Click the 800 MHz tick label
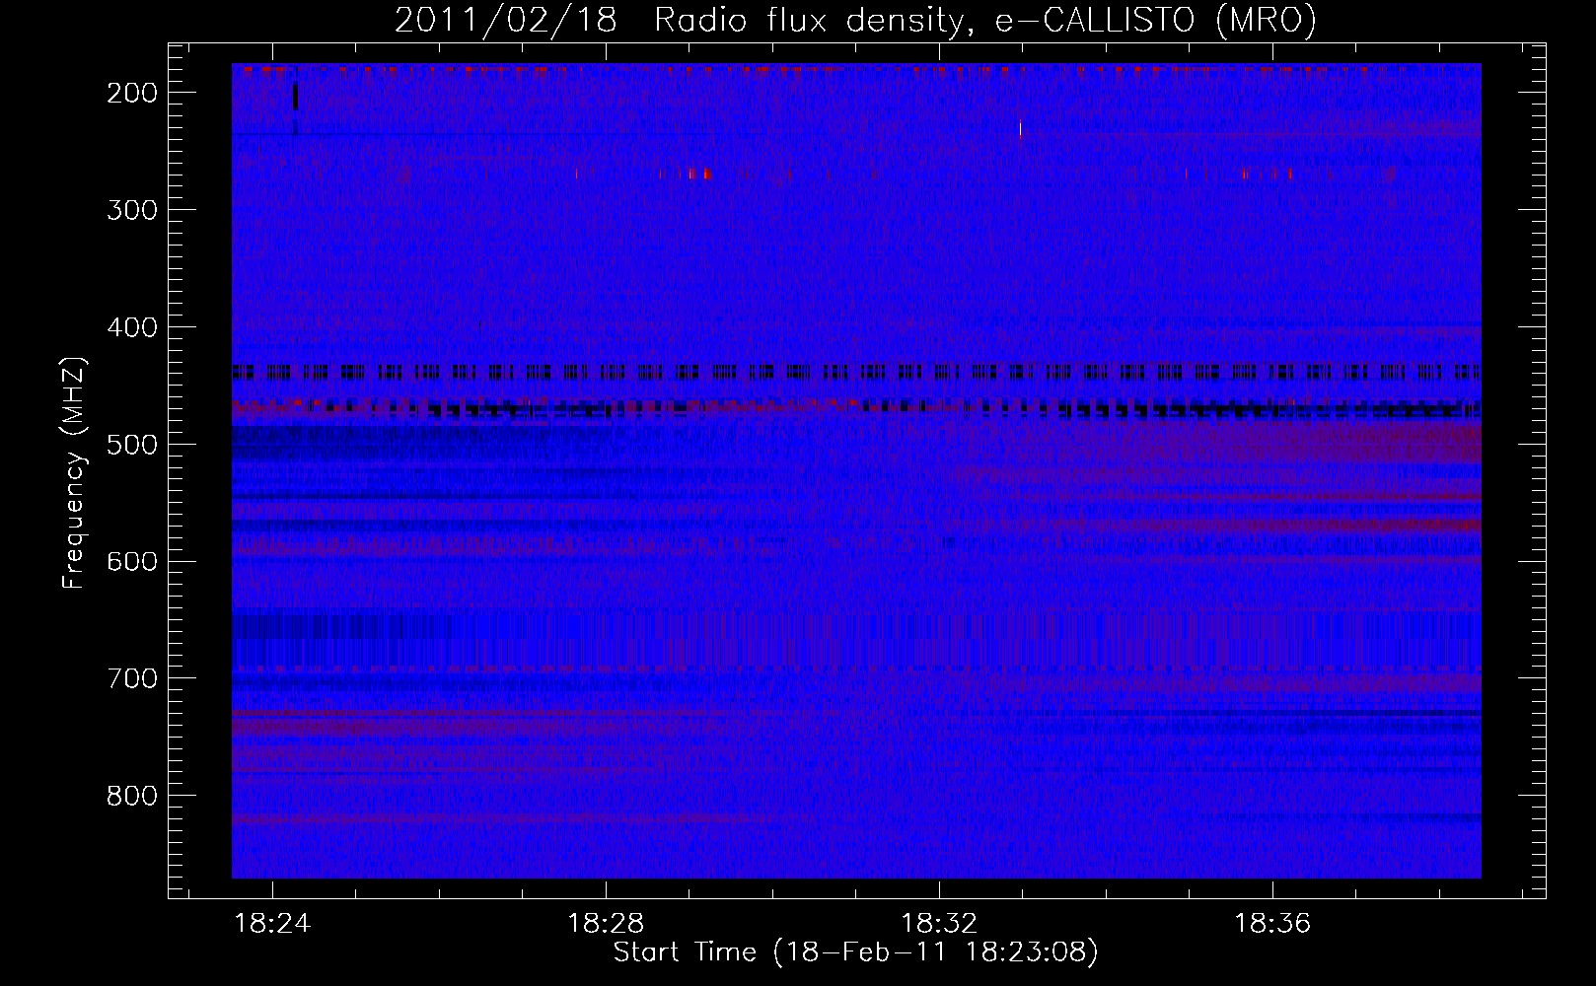The image size is (1596, 986). 131,797
